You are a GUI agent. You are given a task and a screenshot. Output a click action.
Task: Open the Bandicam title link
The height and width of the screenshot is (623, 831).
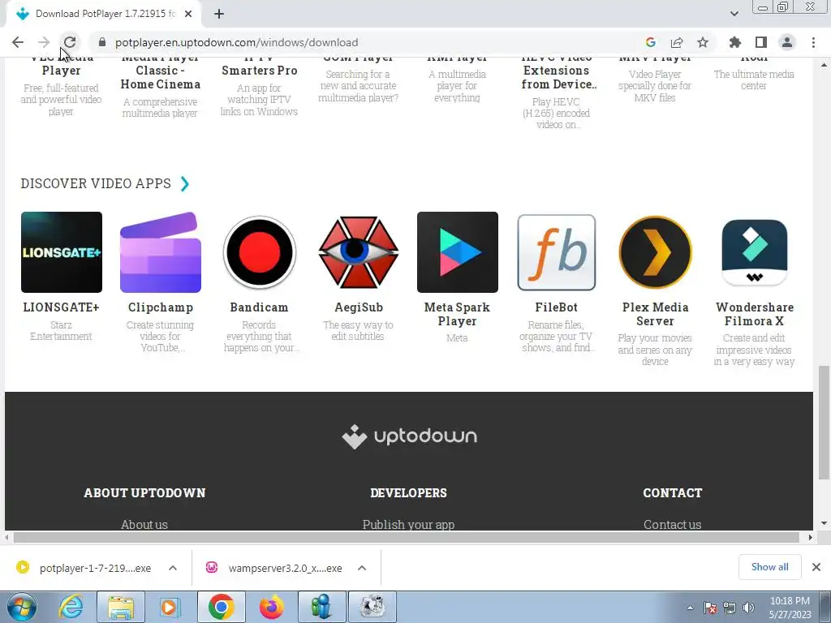[x=259, y=307]
